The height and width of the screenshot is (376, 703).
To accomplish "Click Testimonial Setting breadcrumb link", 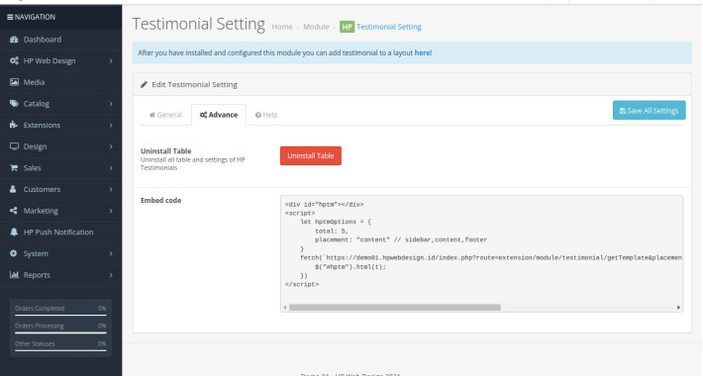I will coord(389,27).
